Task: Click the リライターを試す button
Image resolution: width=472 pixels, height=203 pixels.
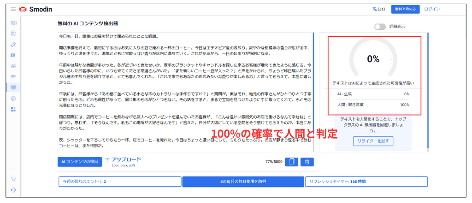Action: 373,141
